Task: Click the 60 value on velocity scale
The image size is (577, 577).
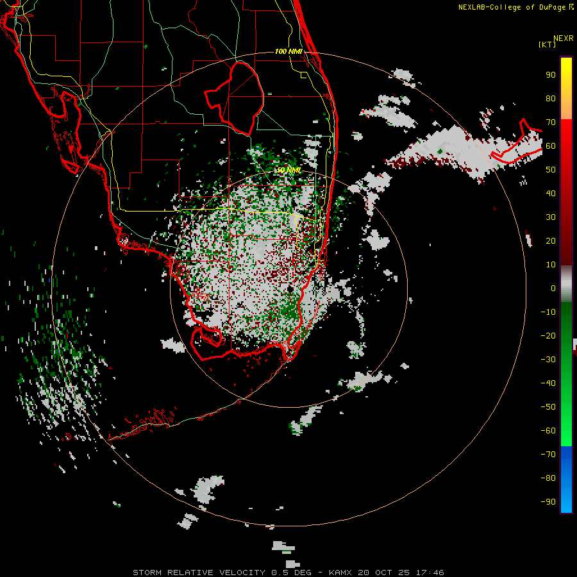Action: [x=551, y=146]
